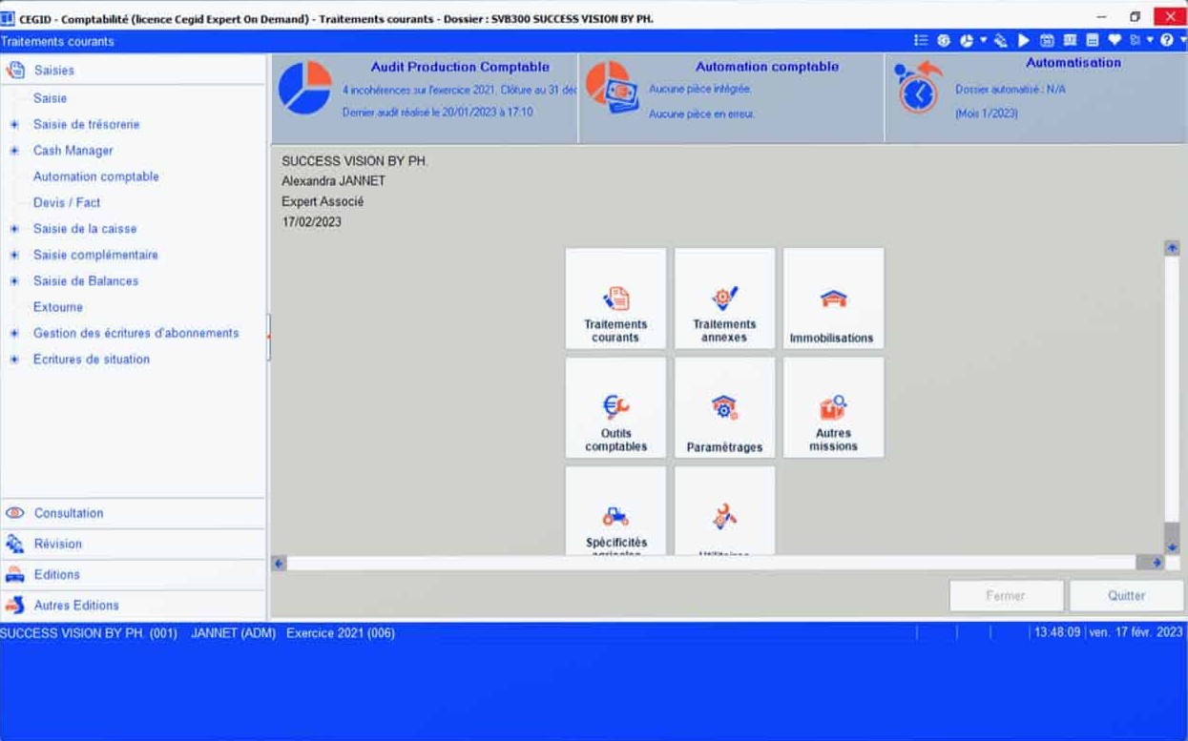
Task: Click the icon between pie chart and play arrow
Action: [1000, 41]
